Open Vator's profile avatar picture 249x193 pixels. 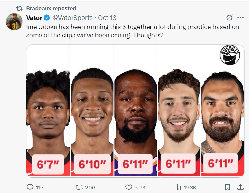pyautogui.click(x=14, y=22)
